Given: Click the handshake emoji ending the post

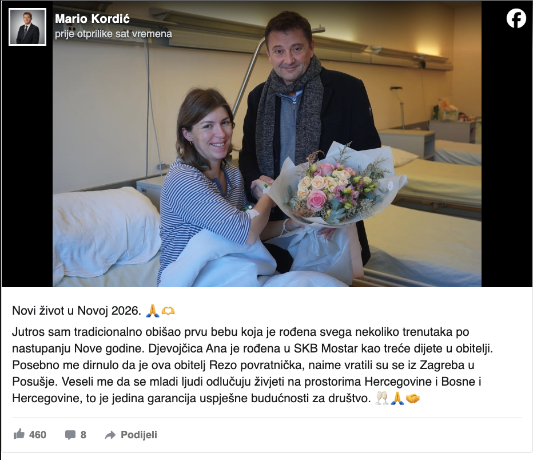Looking at the screenshot, I should [413, 398].
